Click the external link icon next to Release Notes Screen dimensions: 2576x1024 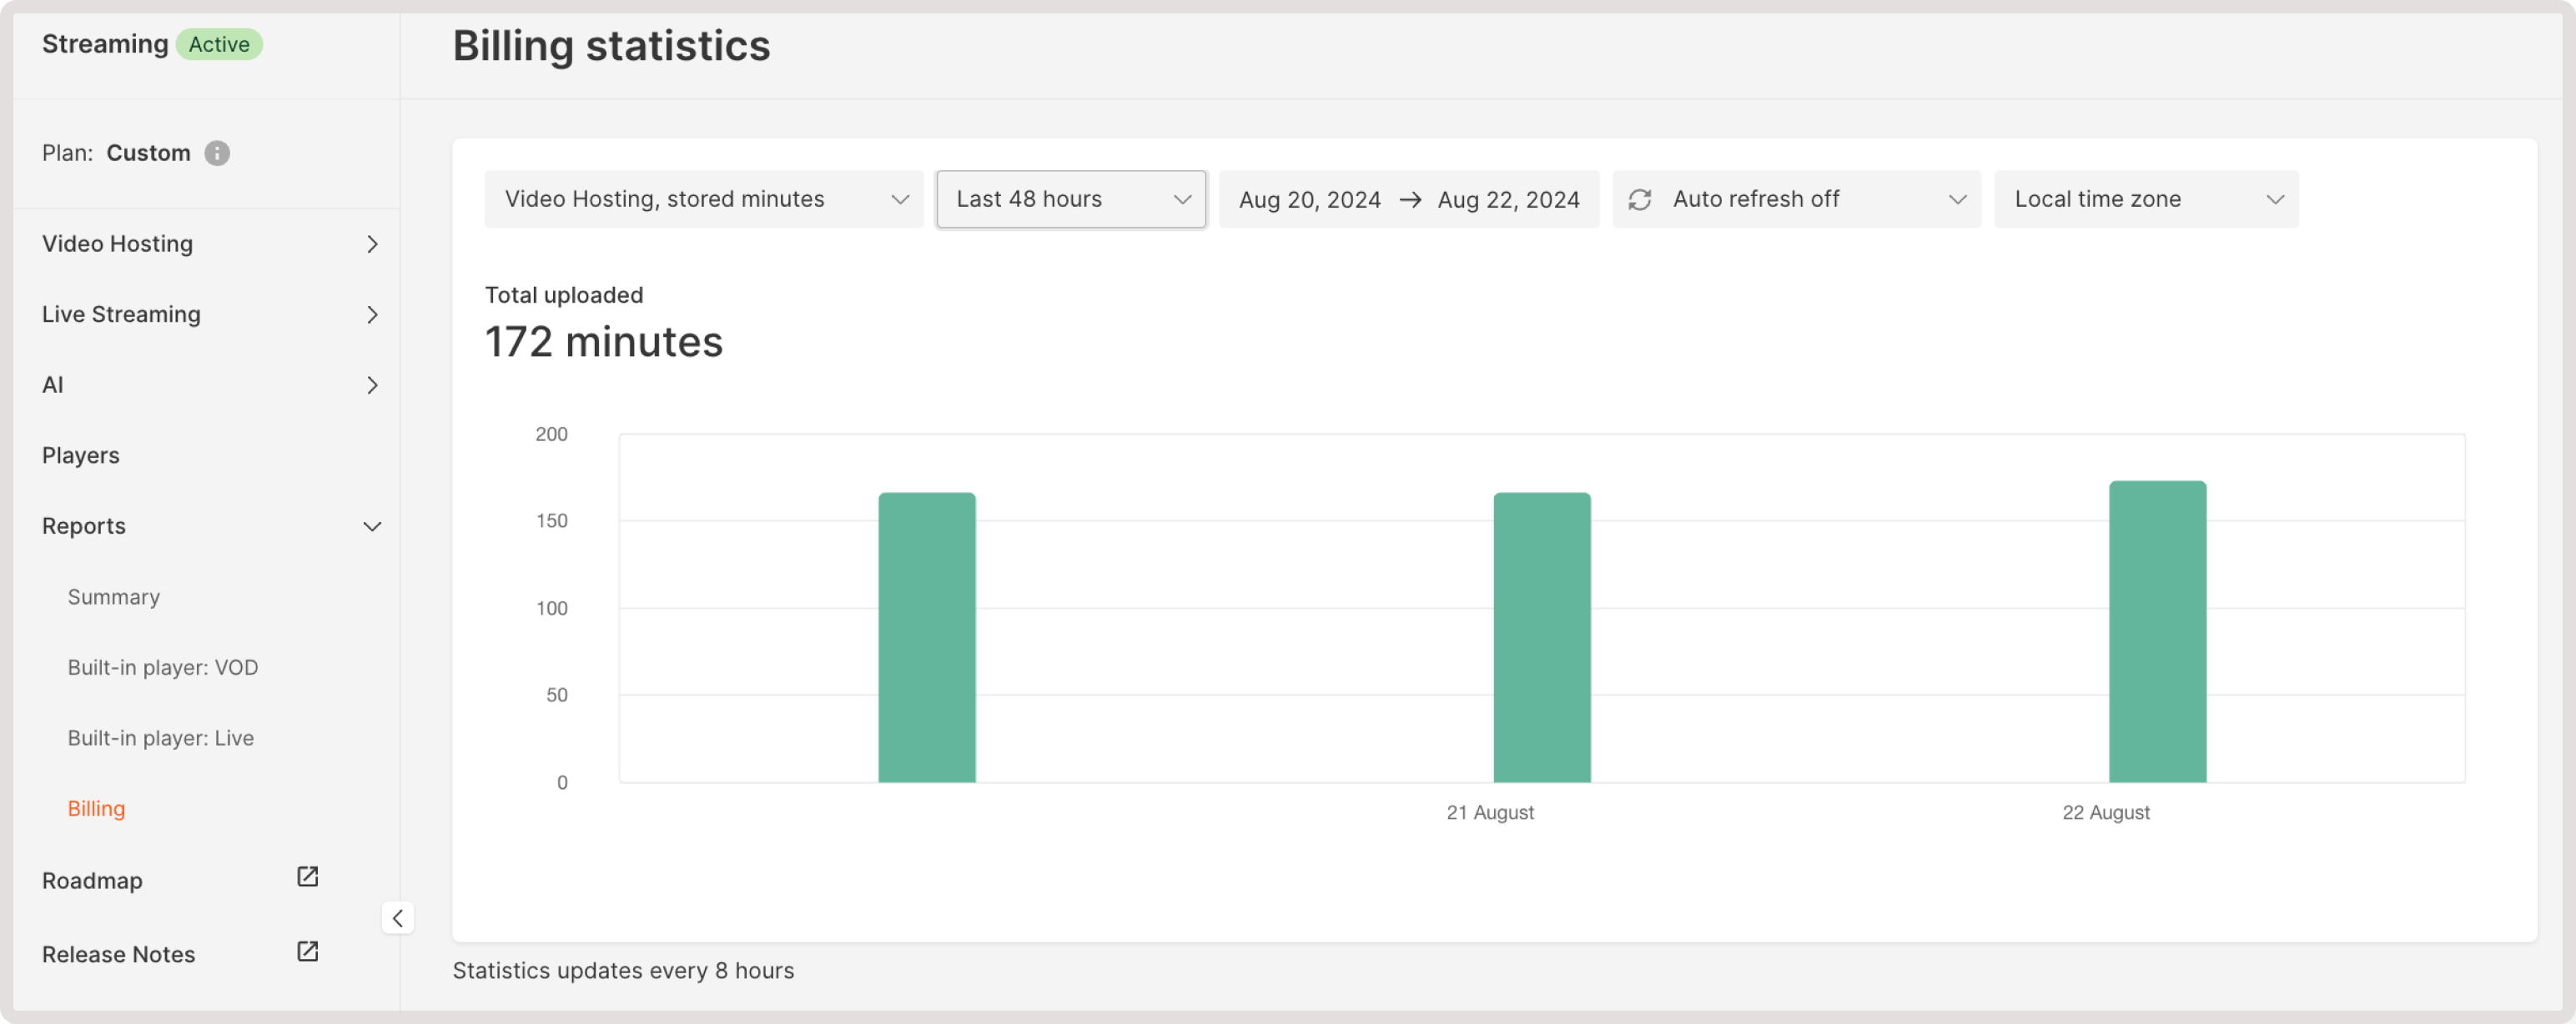click(307, 951)
